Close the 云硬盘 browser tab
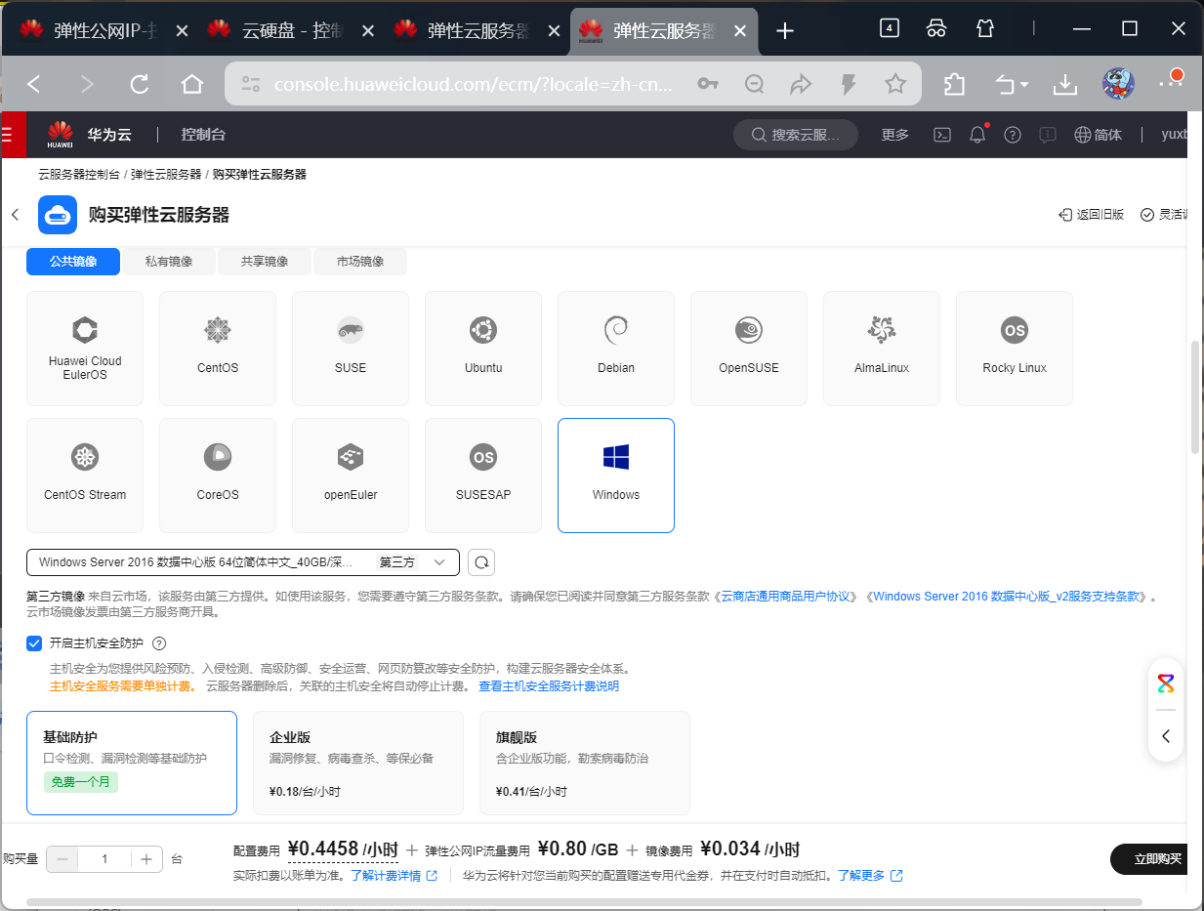 pyautogui.click(x=368, y=30)
